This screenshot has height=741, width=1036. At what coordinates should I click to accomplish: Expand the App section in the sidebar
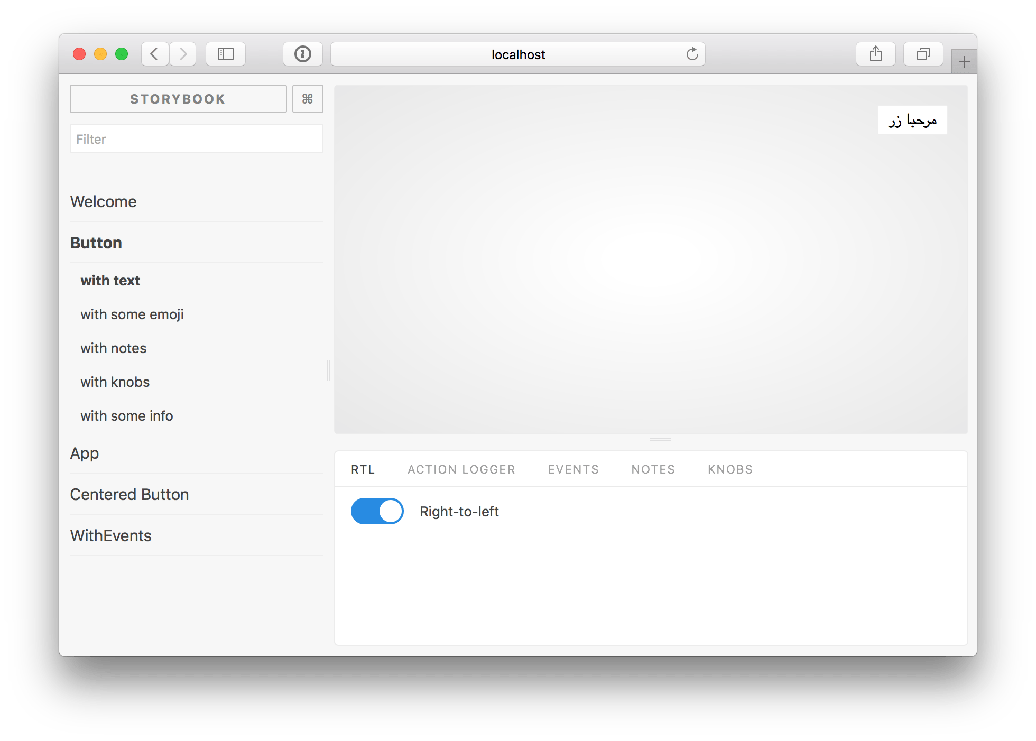[84, 453]
